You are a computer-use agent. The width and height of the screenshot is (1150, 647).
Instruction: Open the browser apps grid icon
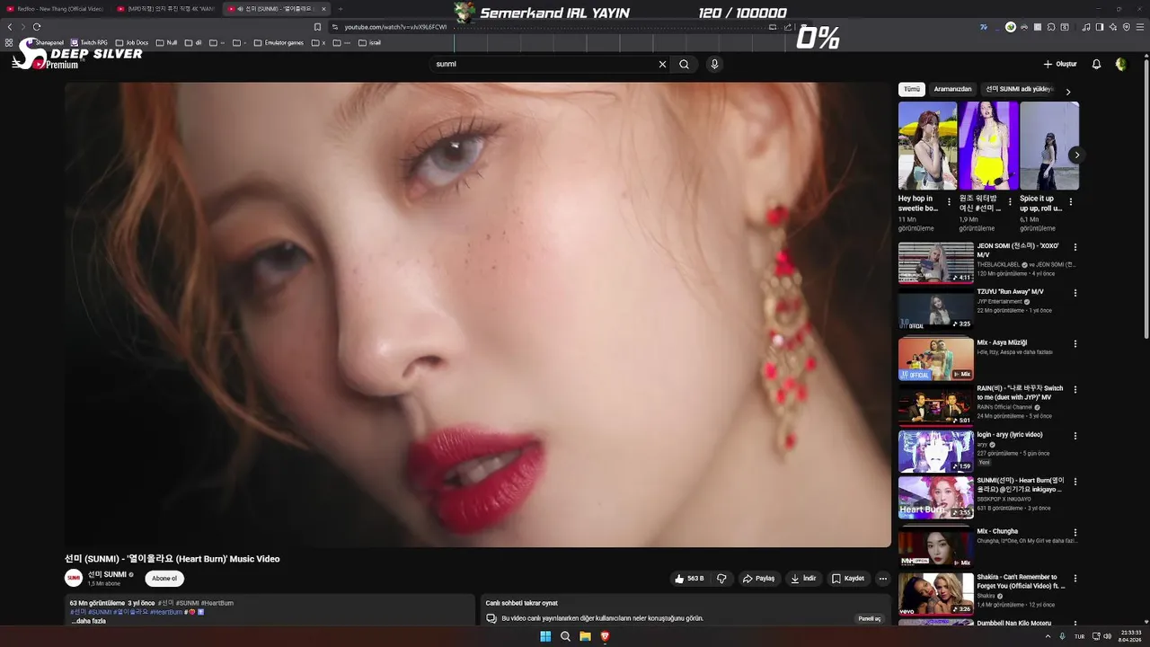click(x=9, y=42)
